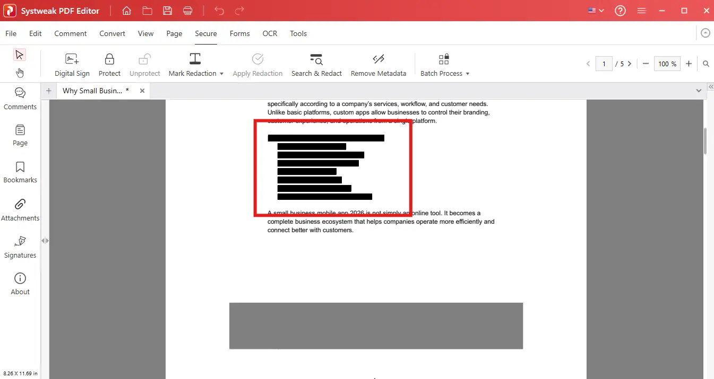714x379 pixels.
Task: Click the current page number field
Action: click(x=604, y=64)
